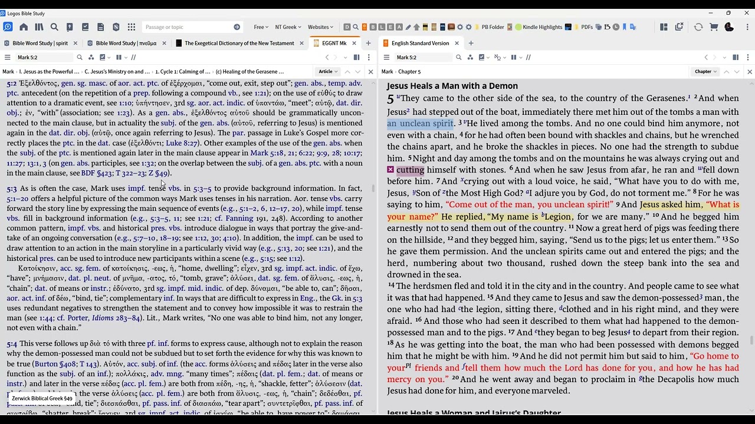Search inside the English Standard Version panel
The height and width of the screenshot is (424, 755).
pyautogui.click(x=458, y=57)
